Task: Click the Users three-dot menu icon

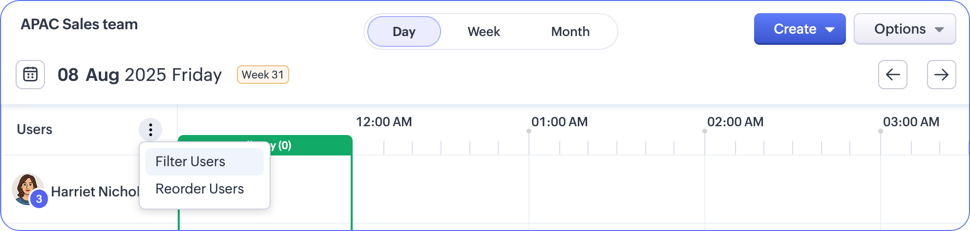Action: [150, 130]
